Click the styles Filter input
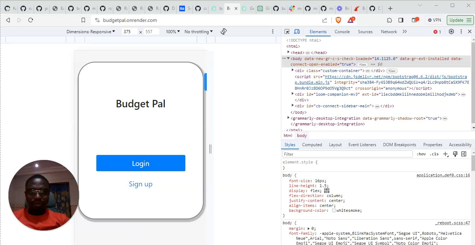The height and width of the screenshot is (245, 475). click(348, 154)
